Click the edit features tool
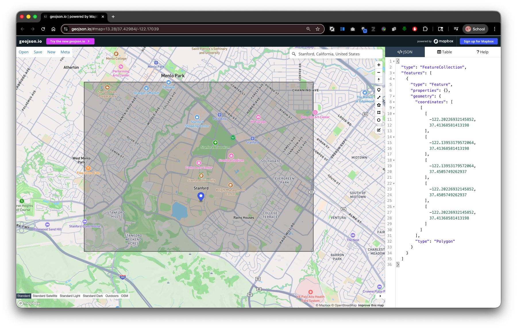 pyautogui.click(x=379, y=130)
